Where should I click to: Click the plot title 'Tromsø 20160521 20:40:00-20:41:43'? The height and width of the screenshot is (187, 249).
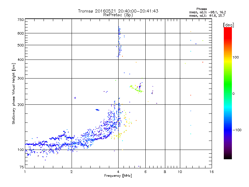[x=118, y=11]
